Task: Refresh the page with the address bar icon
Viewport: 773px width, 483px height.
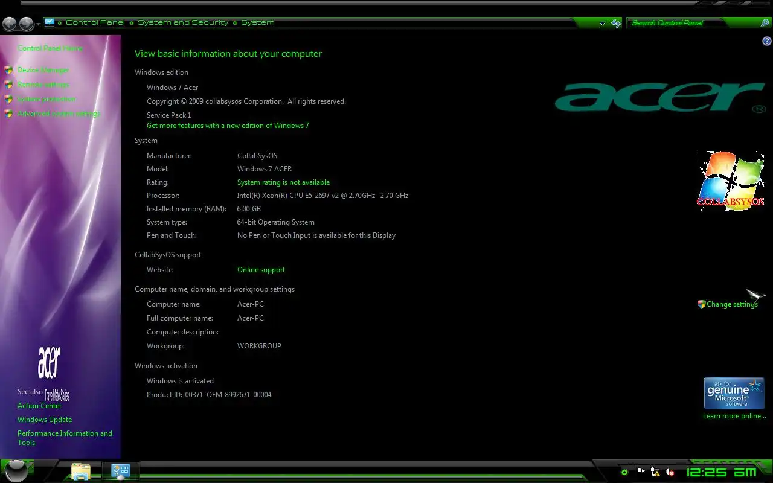Action: pyautogui.click(x=616, y=23)
